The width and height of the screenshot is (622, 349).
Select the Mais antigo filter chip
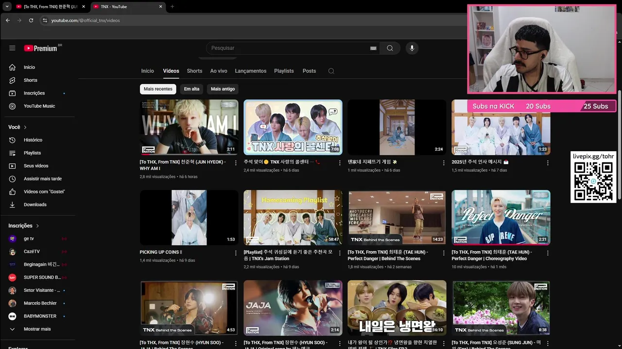tap(223, 89)
